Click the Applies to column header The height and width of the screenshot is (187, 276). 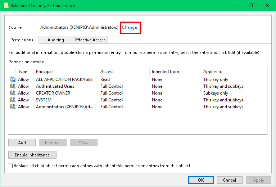233,72
